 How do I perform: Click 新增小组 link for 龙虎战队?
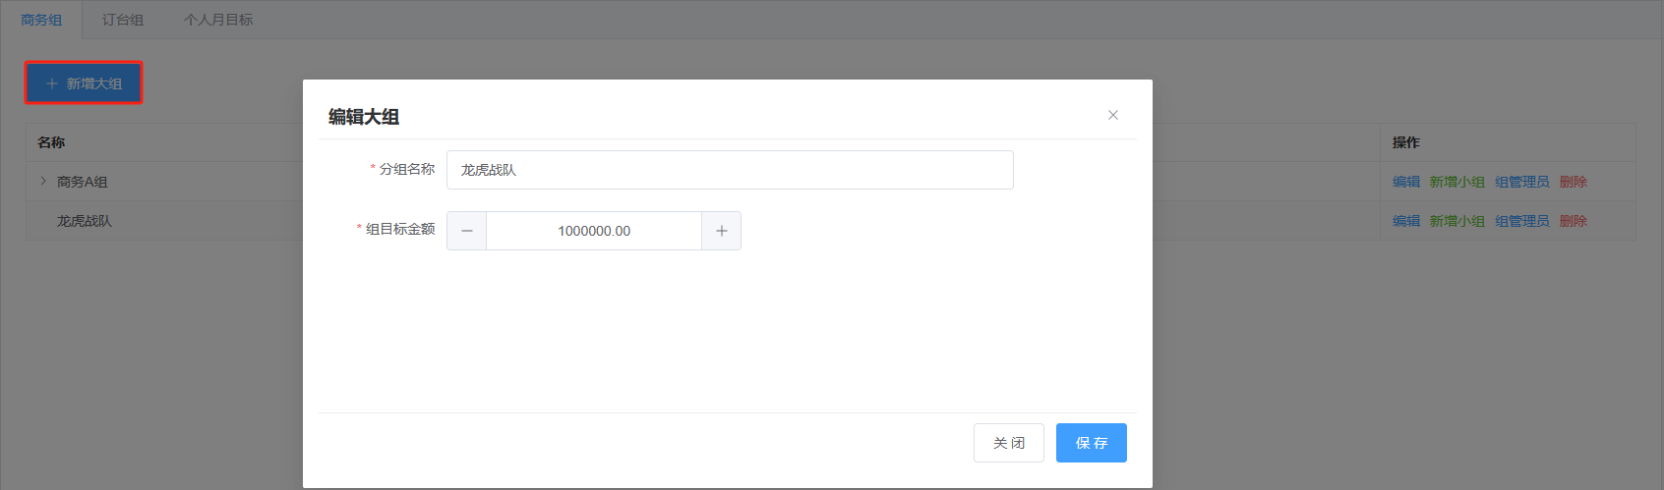(1457, 221)
